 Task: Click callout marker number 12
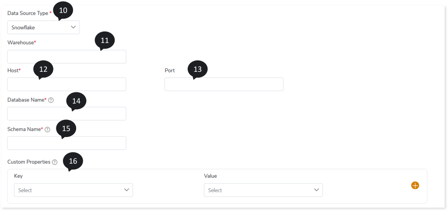pyautogui.click(x=43, y=69)
